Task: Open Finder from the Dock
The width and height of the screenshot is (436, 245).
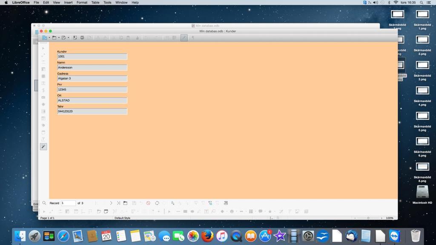Action: pyautogui.click(x=20, y=236)
